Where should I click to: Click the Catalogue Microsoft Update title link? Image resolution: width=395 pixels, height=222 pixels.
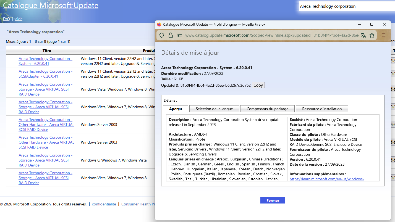click(51, 5)
